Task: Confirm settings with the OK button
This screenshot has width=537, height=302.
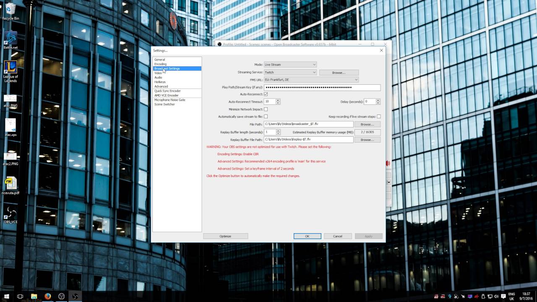Action: pos(307,236)
